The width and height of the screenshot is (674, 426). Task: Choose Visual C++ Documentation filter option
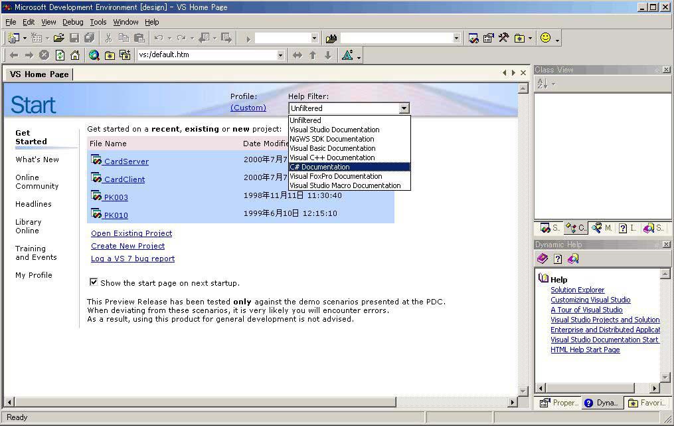pos(349,158)
